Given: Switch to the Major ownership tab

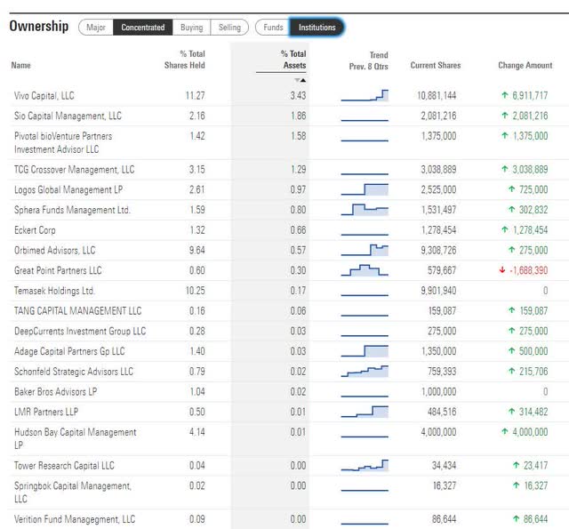Looking at the screenshot, I should pos(96,28).
